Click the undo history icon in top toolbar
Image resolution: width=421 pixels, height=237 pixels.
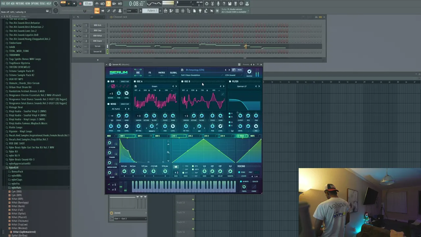[207, 4]
